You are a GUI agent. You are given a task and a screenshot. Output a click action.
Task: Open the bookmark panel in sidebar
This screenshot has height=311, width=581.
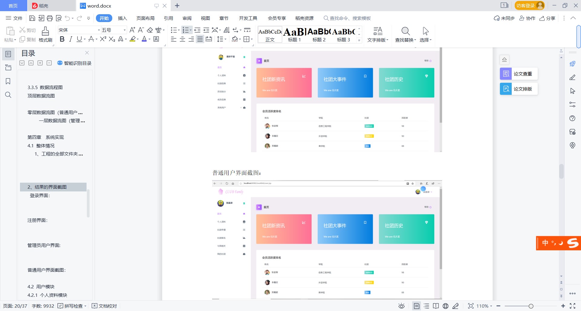tap(8, 81)
